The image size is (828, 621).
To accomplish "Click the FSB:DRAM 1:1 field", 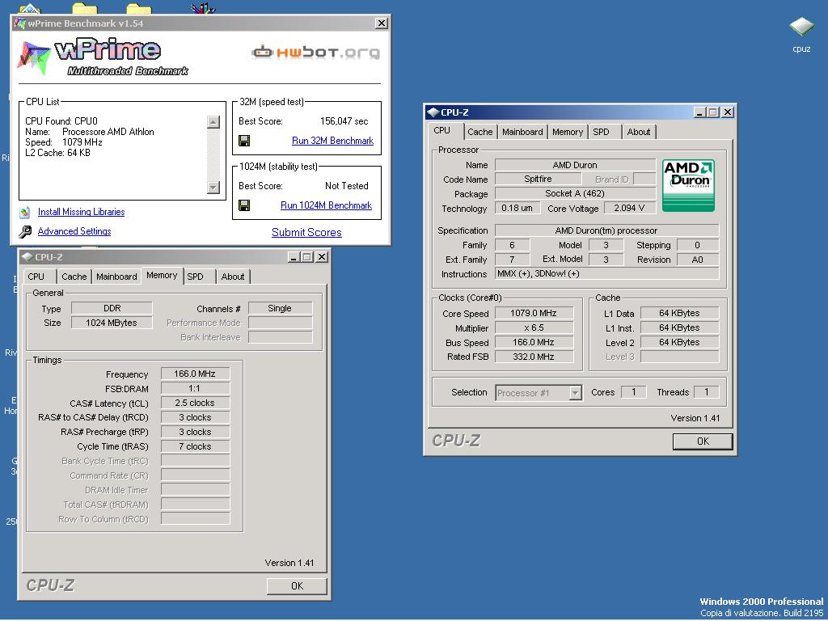I will click(195, 389).
